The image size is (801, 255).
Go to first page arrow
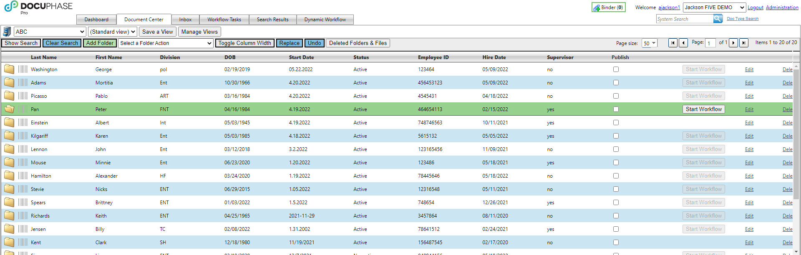[673, 43]
